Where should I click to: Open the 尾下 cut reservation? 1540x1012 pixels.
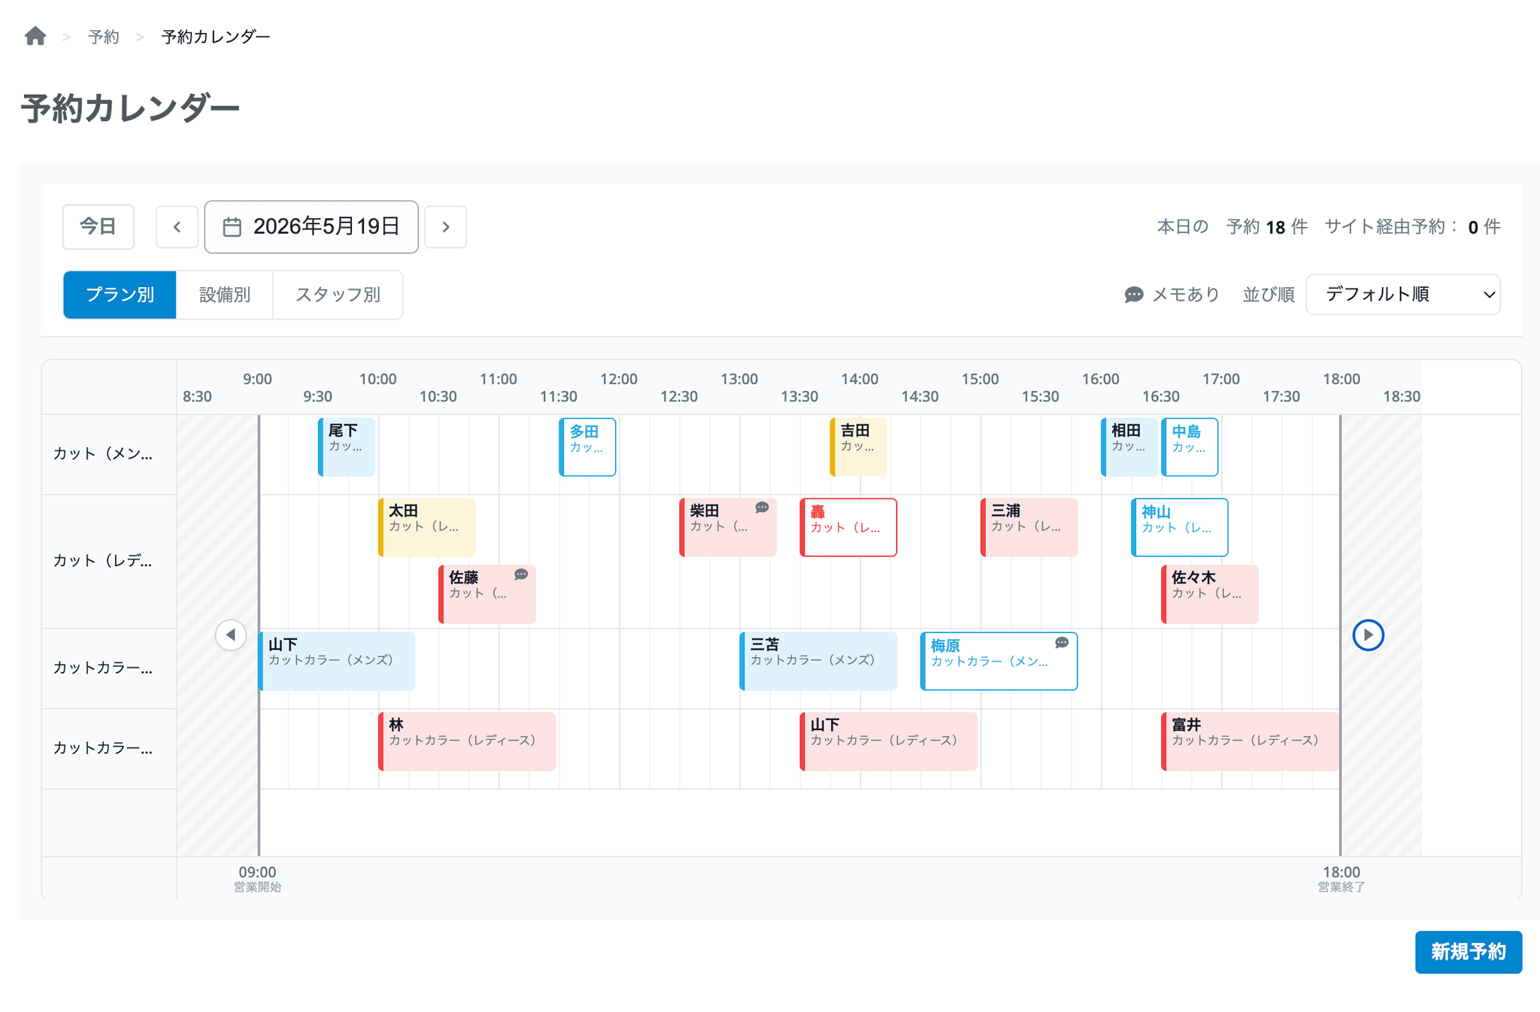tap(347, 447)
